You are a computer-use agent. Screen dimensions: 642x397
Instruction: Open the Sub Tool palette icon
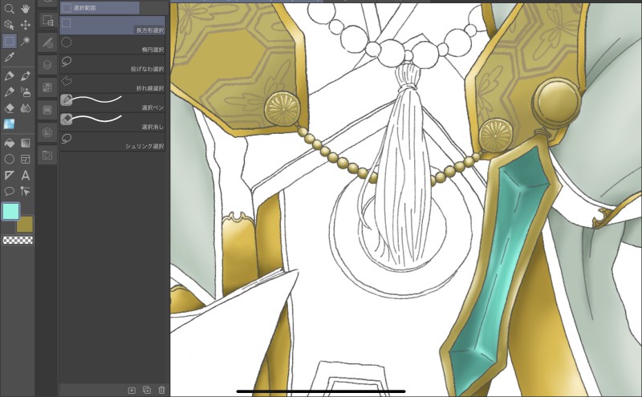point(47,20)
